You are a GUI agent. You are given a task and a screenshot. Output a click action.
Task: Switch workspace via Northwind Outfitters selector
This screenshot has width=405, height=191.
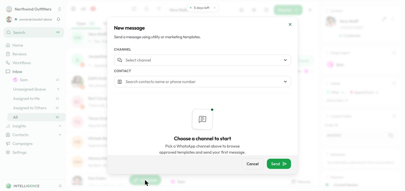pos(34,9)
